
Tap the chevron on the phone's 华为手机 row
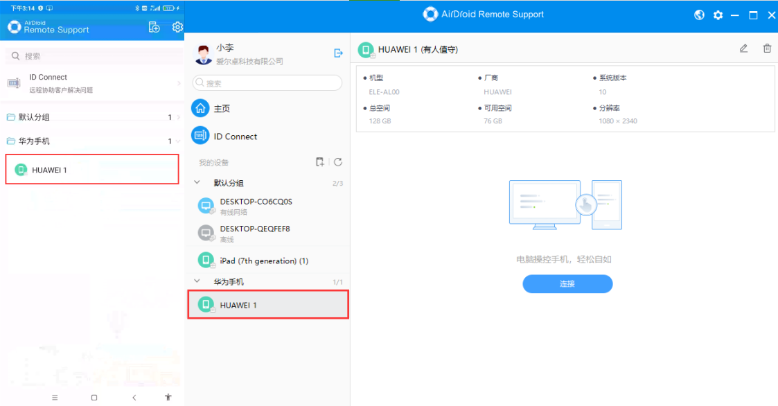pos(179,141)
